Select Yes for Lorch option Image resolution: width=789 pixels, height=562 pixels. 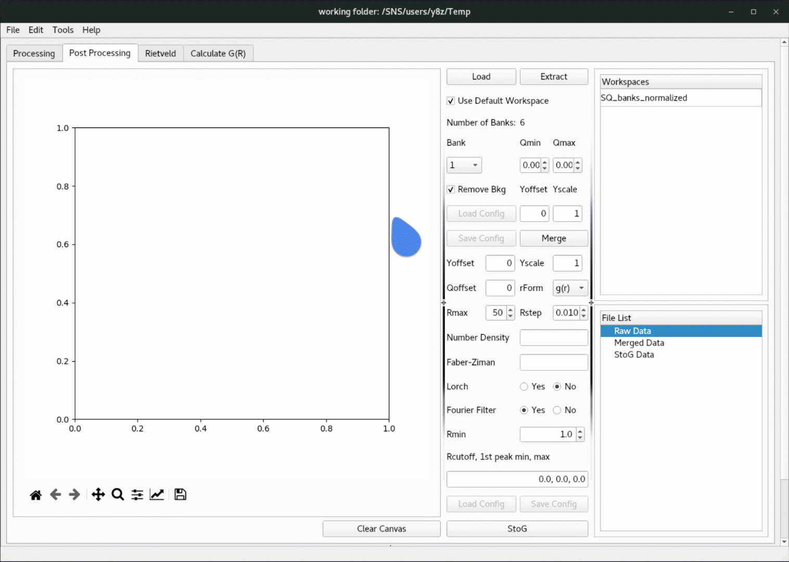pyautogui.click(x=524, y=387)
